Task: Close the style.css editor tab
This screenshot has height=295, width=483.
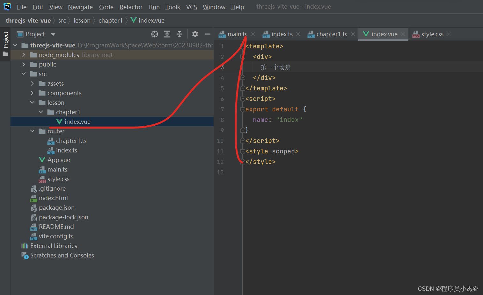Action: point(449,34)
